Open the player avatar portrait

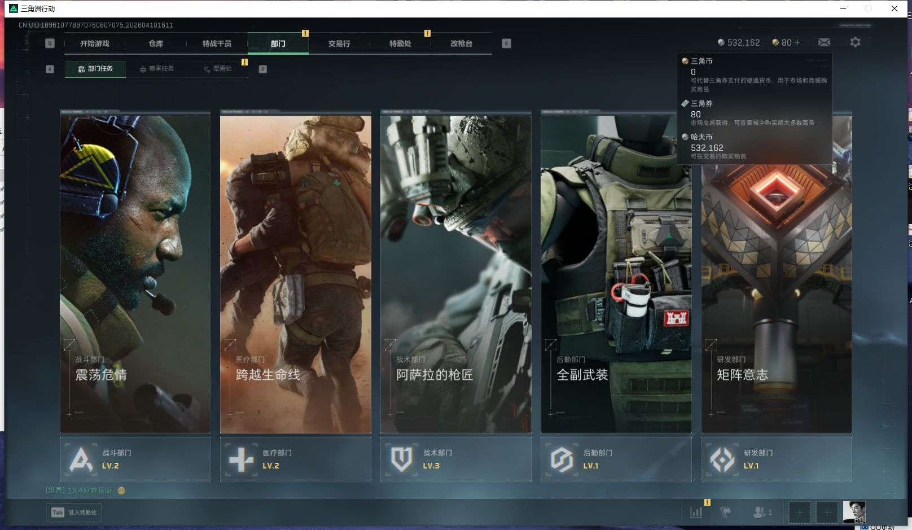pos(854,513)
